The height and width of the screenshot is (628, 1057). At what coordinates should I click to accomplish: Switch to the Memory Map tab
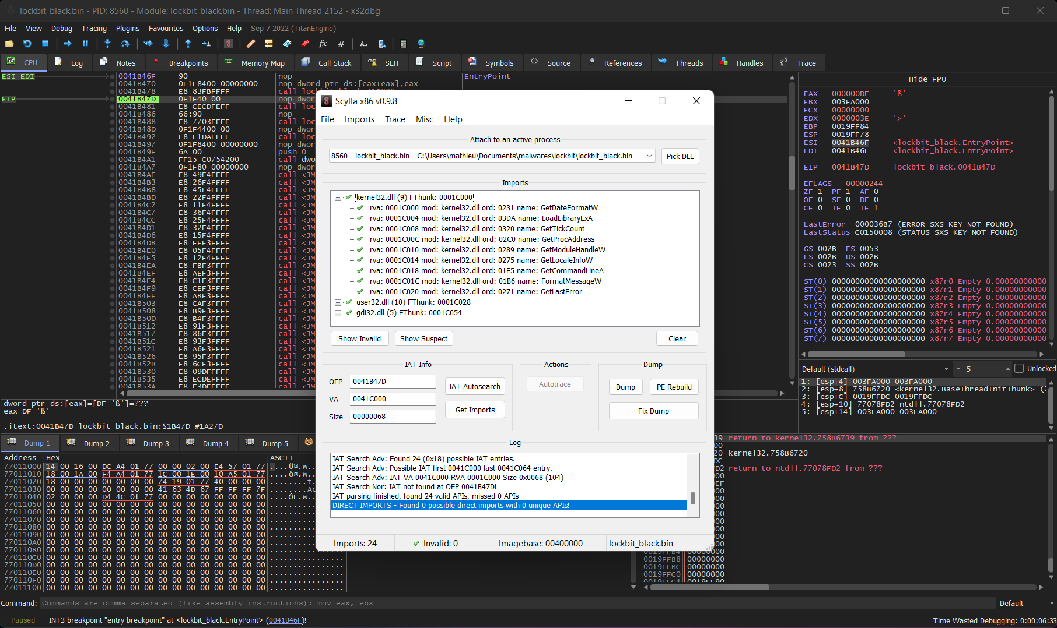(262, 63)
